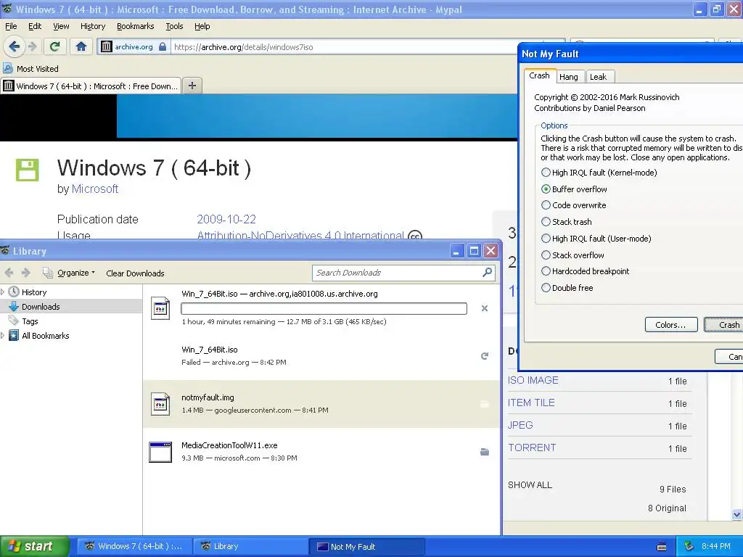The image size is (743, 557).
Task: Open containing folder for notmyfault.img
Action: [x=484, y=404]
